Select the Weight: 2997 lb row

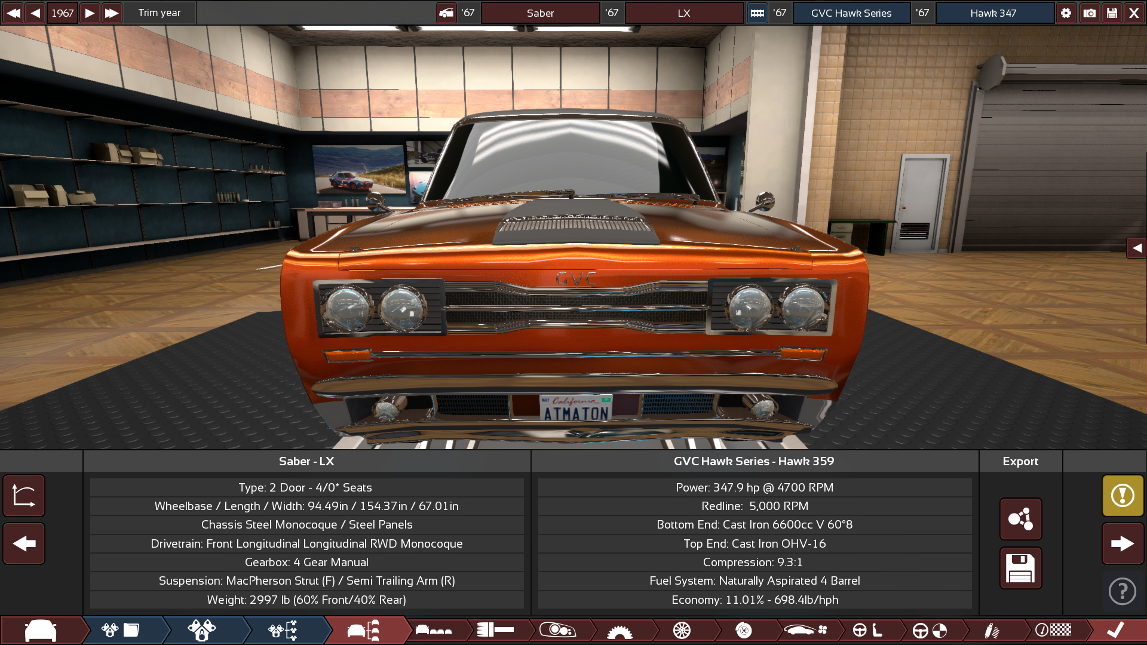tap(306, 600)
